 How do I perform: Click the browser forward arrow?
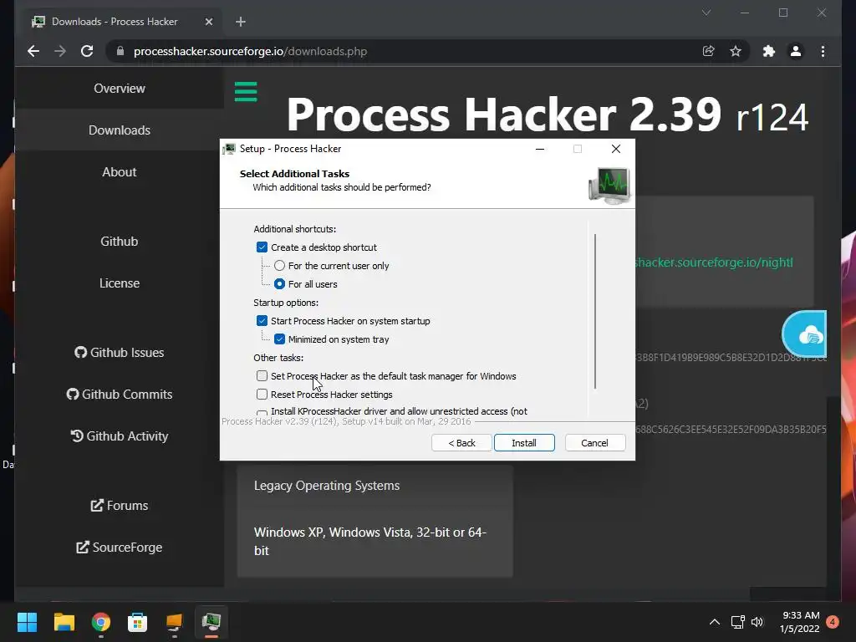(x=60, y=51)
